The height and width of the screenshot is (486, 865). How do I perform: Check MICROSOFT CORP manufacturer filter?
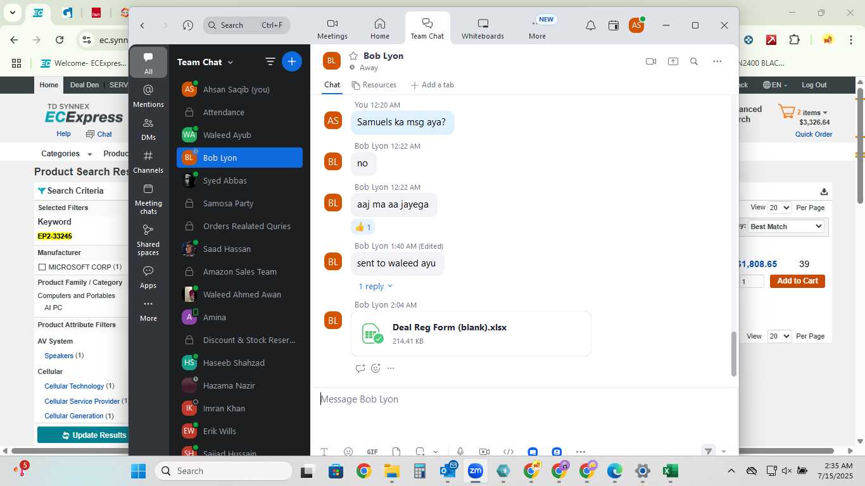tap(42, 267)
